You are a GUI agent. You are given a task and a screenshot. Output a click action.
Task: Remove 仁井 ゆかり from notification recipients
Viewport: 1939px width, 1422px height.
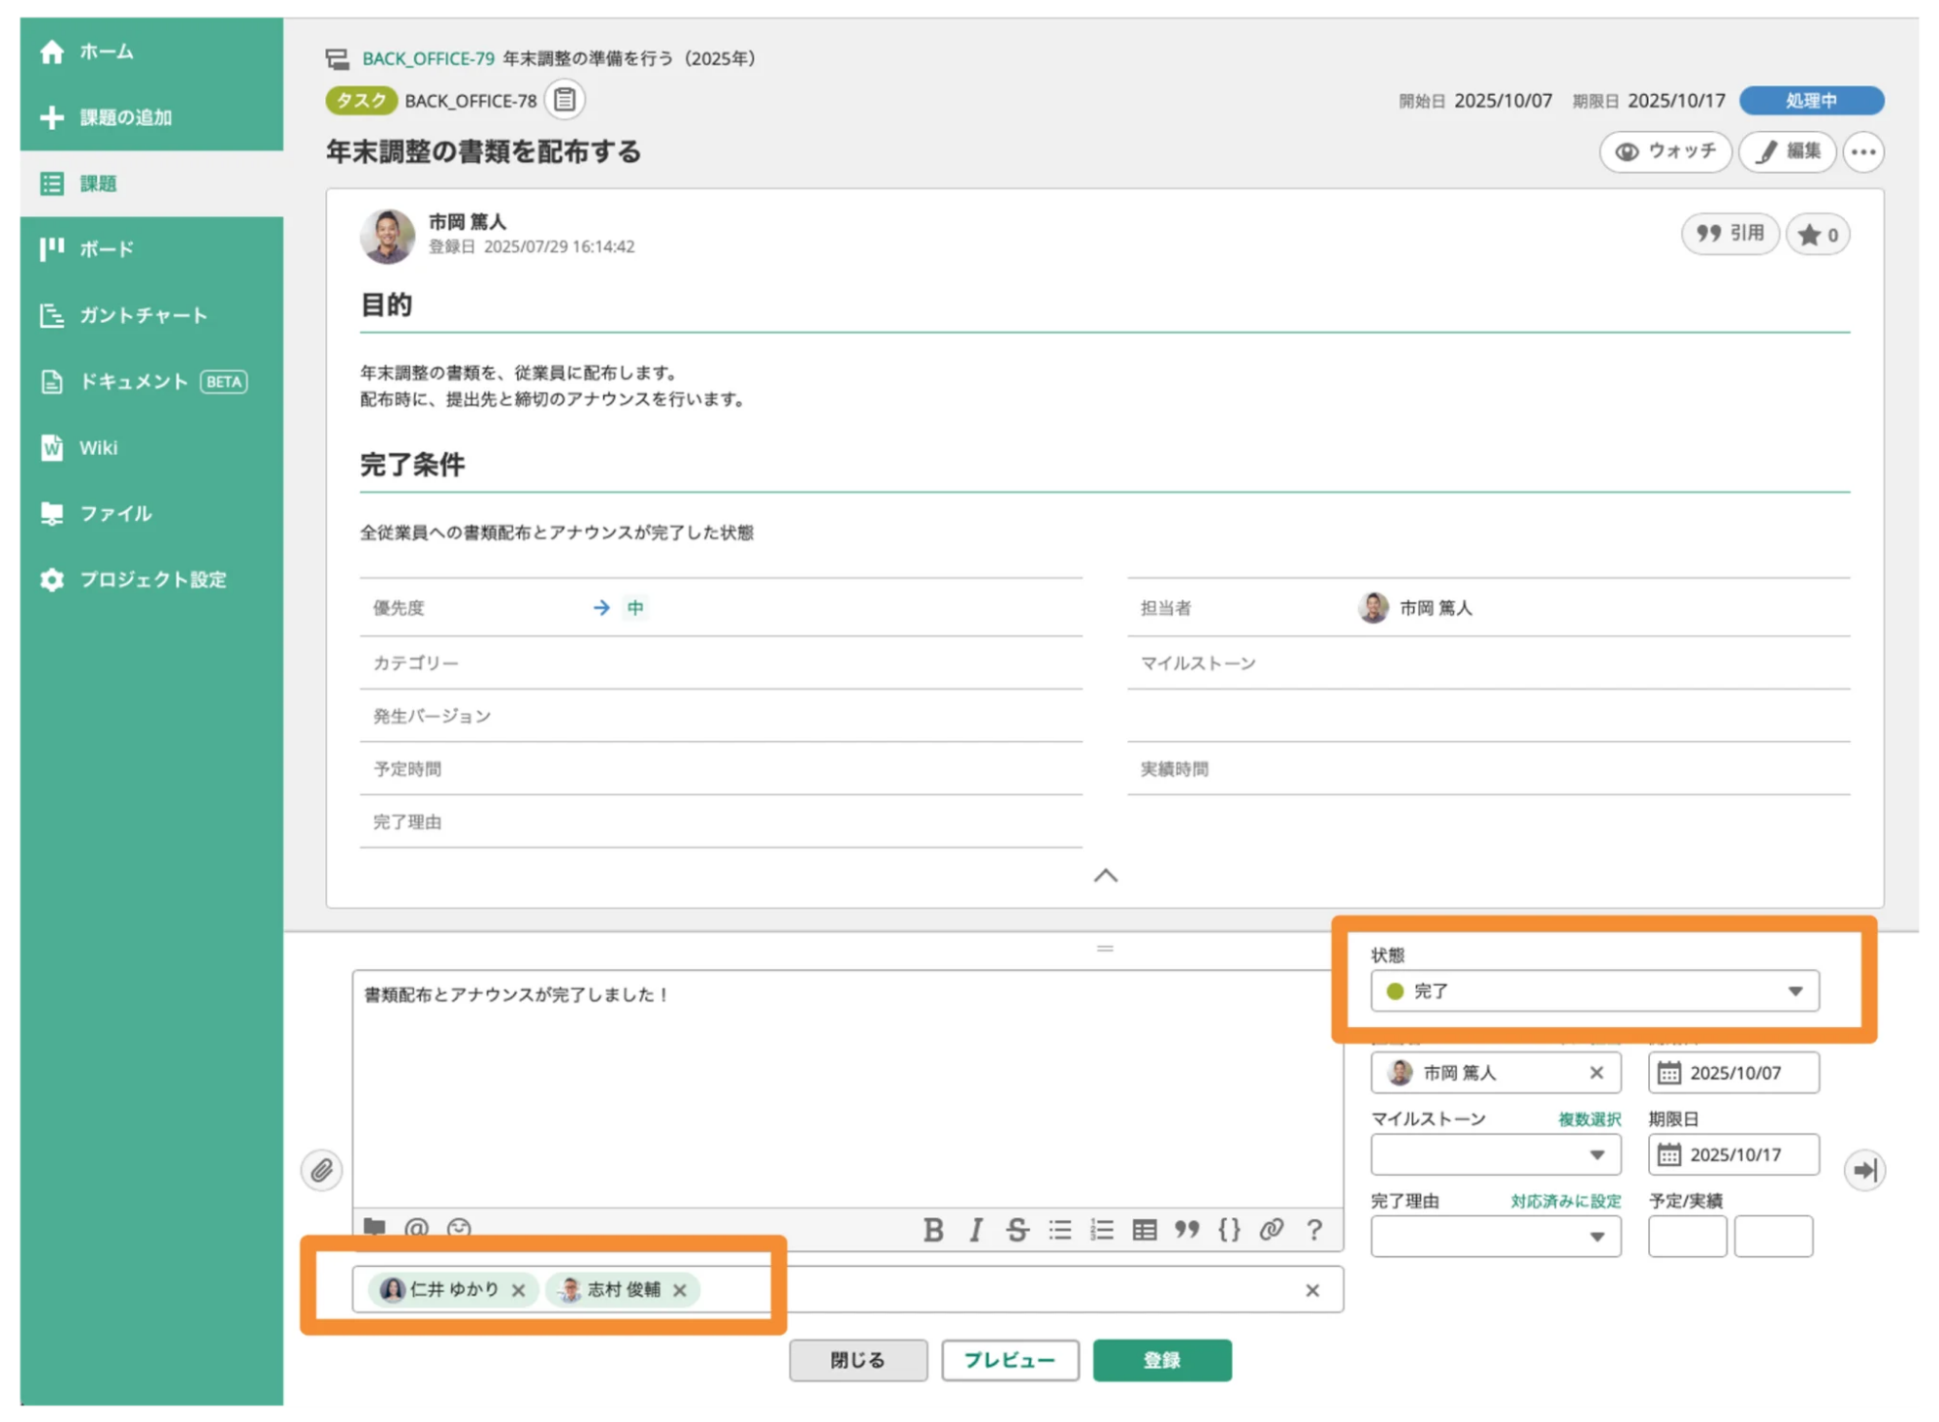(518, 1290)
